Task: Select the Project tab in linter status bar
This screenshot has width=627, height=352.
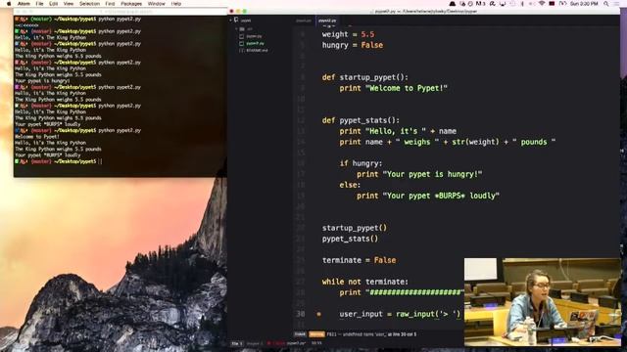Action: click(x=255, y=343)
